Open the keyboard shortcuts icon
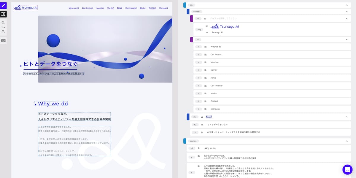 (x=3, y=40)
